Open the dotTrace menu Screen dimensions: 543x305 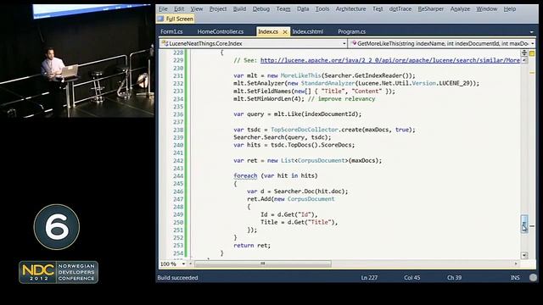click(400, 9)
